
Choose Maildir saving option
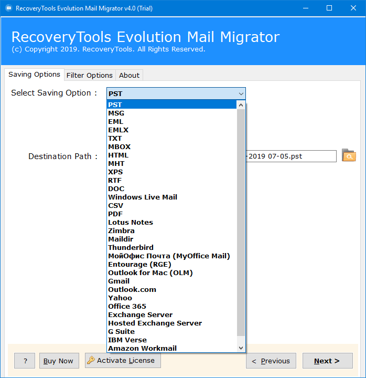[171, 239]
